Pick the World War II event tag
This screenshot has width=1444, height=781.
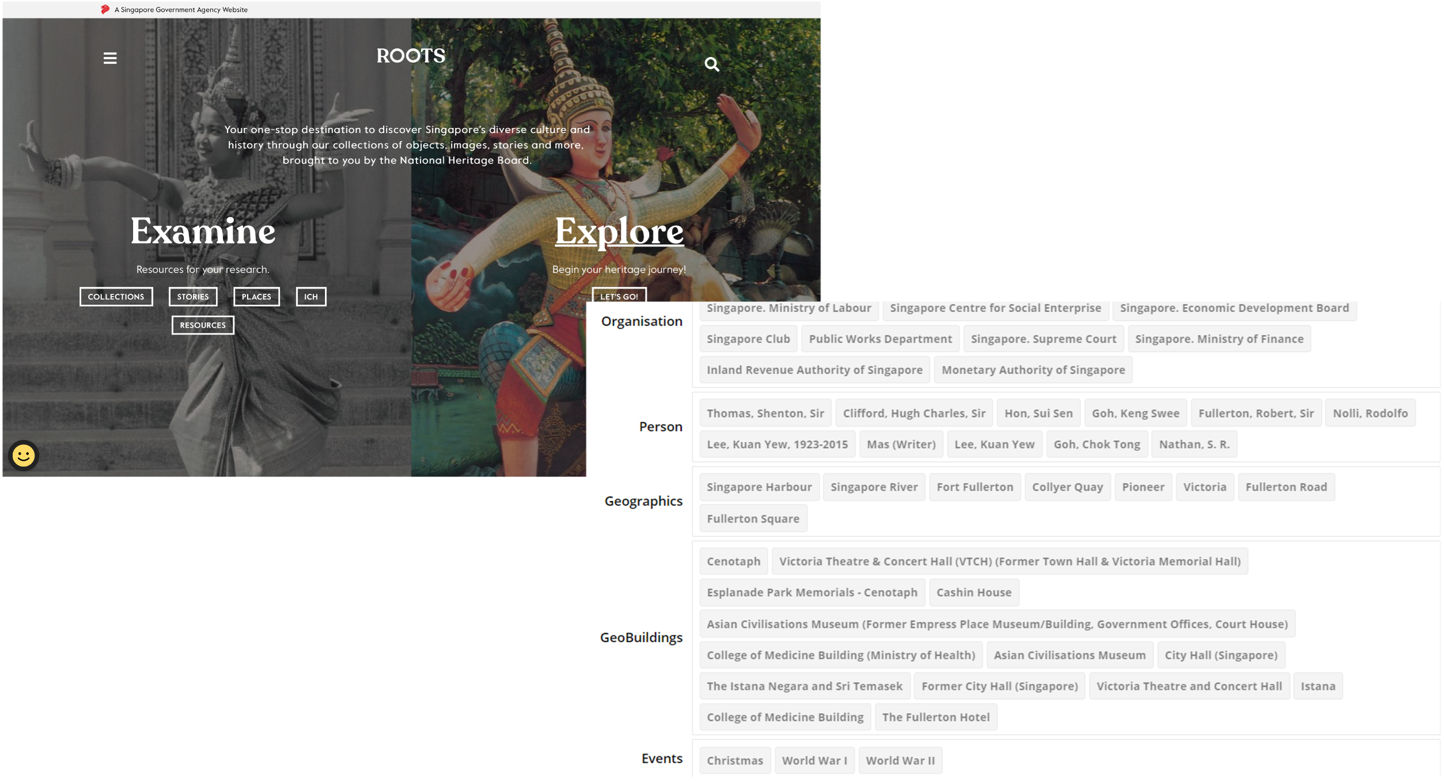(x=900, y=760)
